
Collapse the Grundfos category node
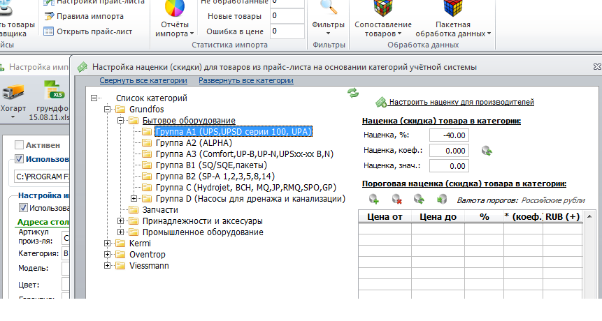coord(108,109)
